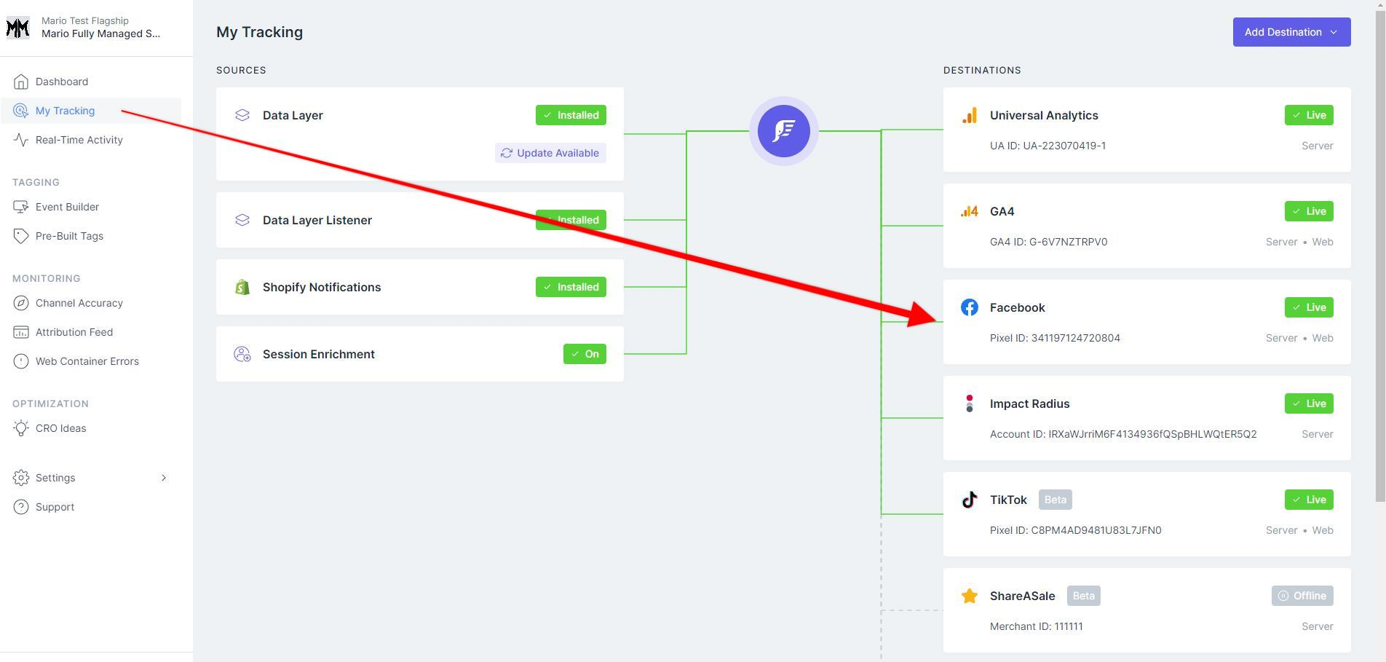1386x662 pixels.
Task: Open the Attribution Feed panel
Action: tap(74, 331)
